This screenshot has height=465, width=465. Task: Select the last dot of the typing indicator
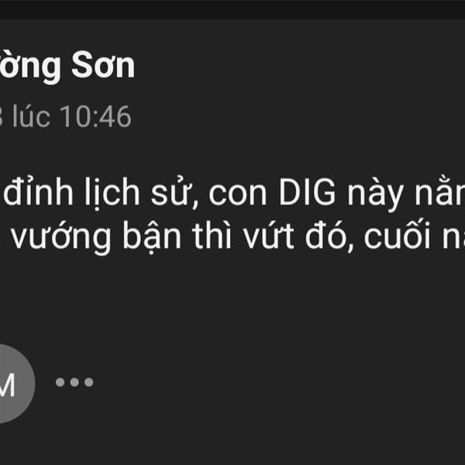tap(88, 382)
